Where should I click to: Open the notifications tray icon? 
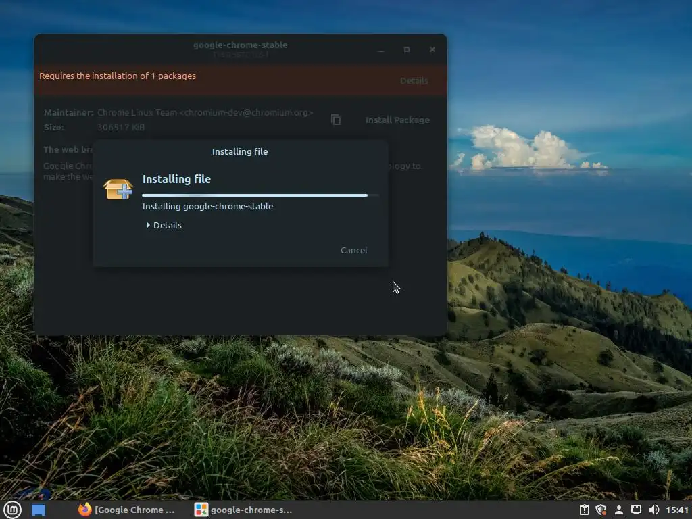coord(585,510)
